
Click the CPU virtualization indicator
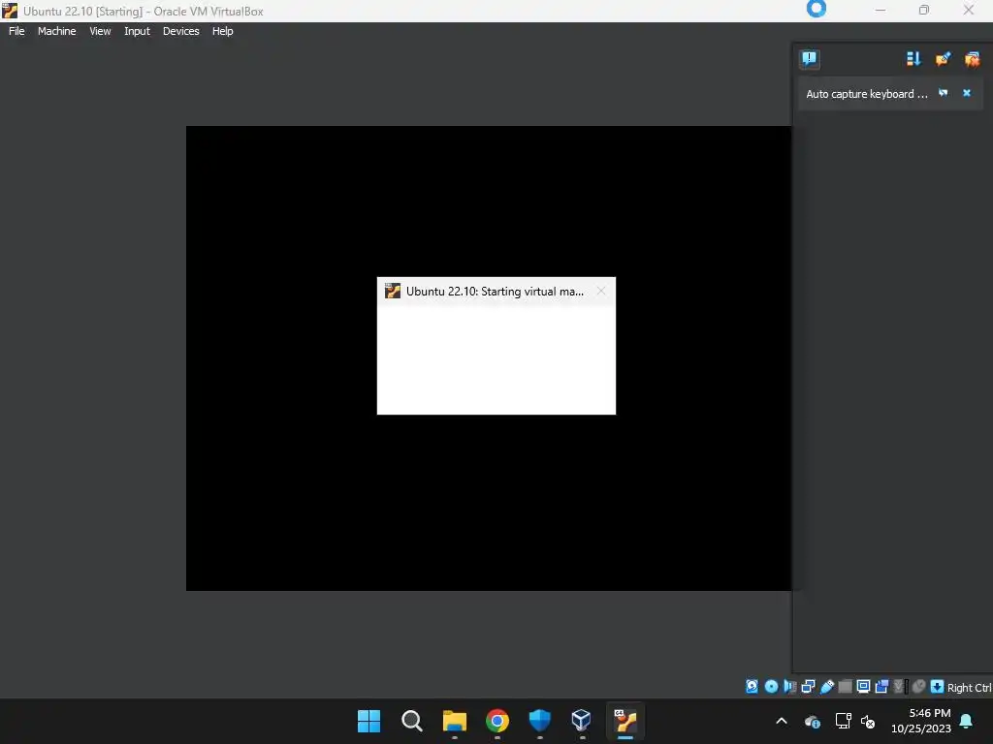(x=900, y=687)
